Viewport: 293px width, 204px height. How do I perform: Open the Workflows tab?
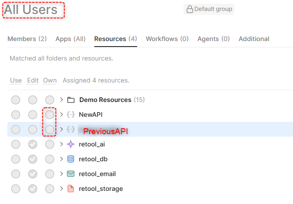point(167,39)
